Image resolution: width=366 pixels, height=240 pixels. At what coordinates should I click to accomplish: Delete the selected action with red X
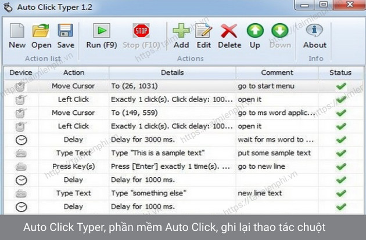229,36
